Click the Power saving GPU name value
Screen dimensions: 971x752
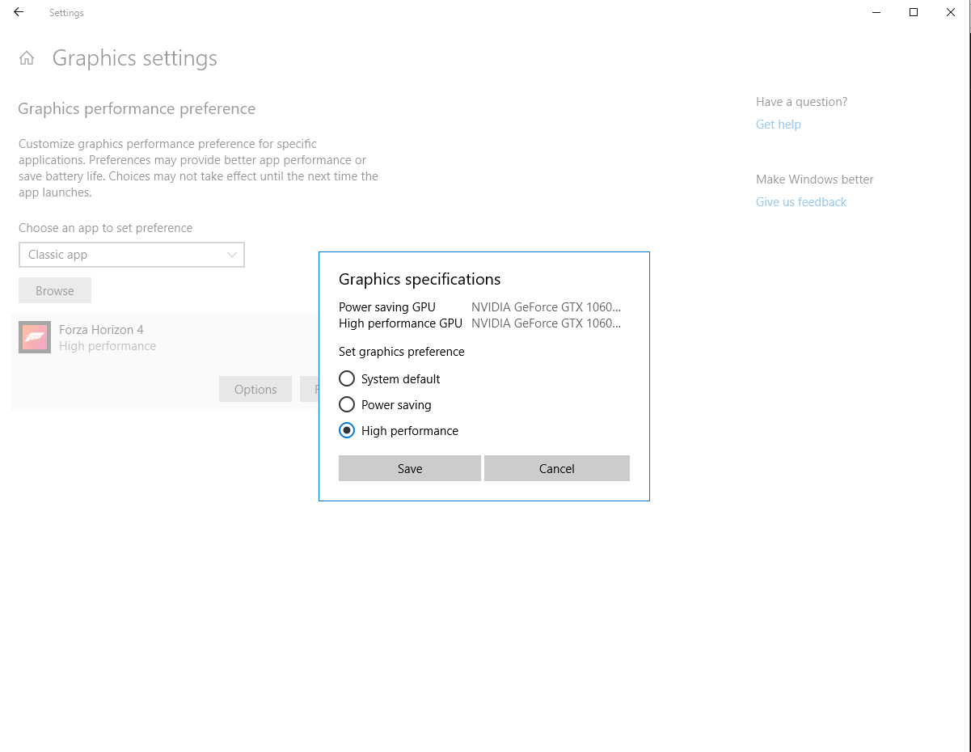(x=547, y=307)
